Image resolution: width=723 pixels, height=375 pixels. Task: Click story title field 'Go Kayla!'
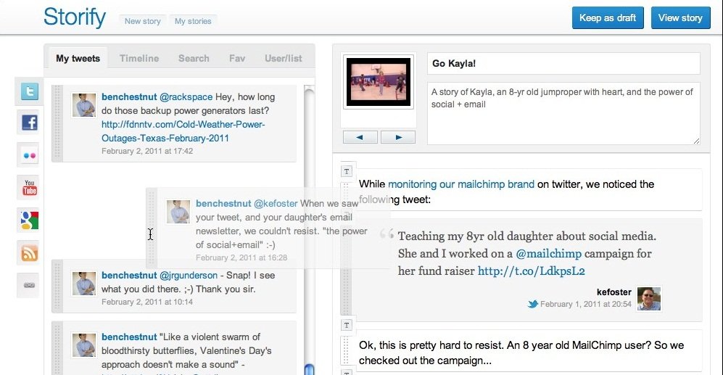563,64
